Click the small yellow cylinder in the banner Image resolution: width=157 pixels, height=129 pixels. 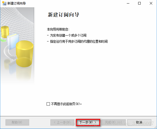click(5, 32)
